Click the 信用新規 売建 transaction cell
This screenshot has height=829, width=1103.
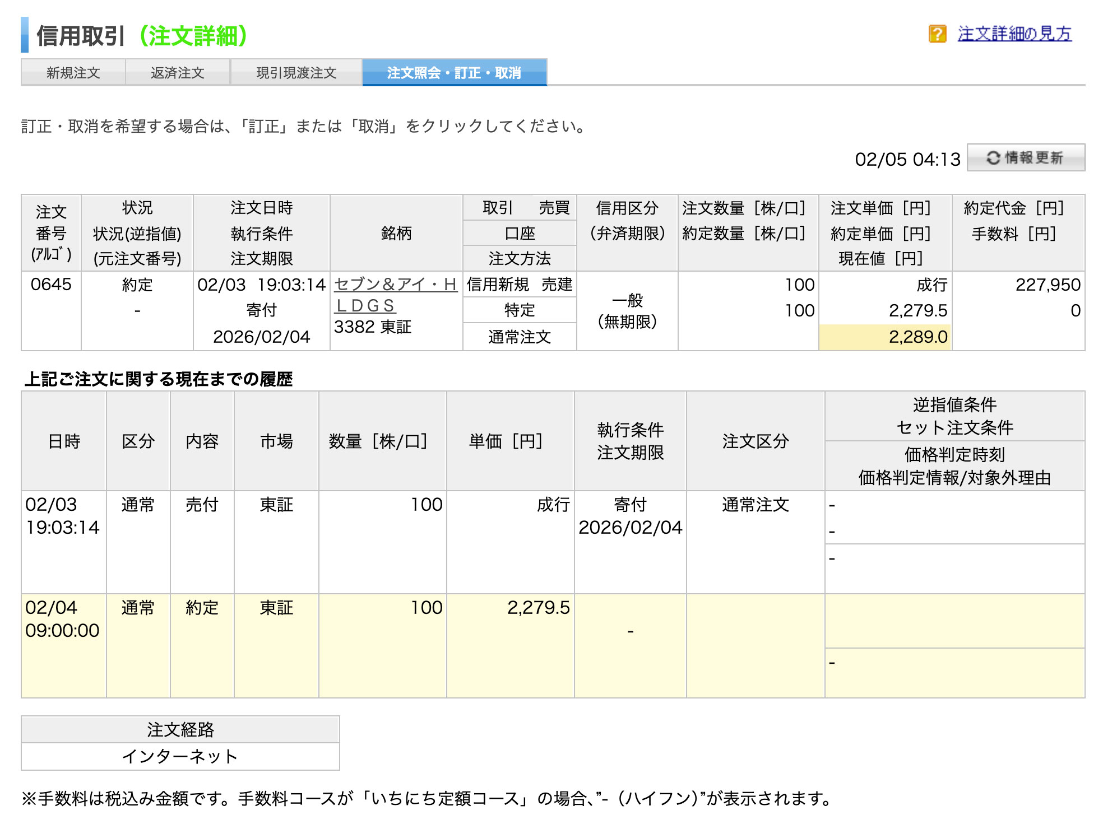[519, 285]
